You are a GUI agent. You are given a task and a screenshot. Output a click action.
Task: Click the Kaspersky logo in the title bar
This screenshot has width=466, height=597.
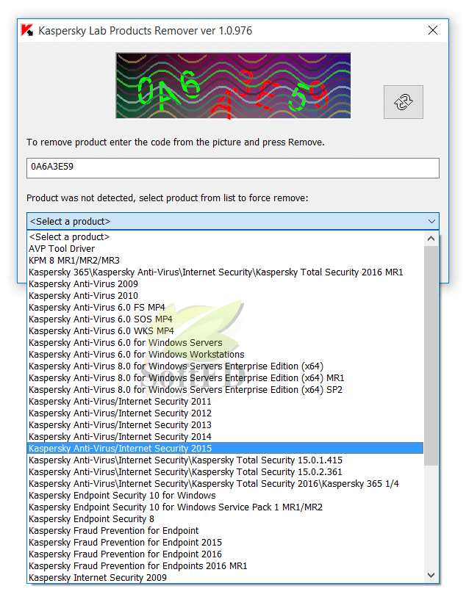tap(27, 30)
